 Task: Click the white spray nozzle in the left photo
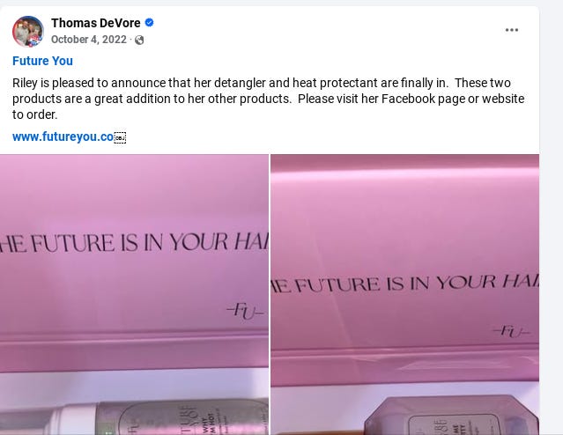[74, 419]
